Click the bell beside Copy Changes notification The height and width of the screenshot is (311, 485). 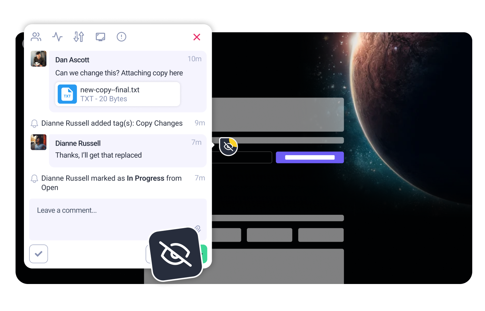pos(34,124)
